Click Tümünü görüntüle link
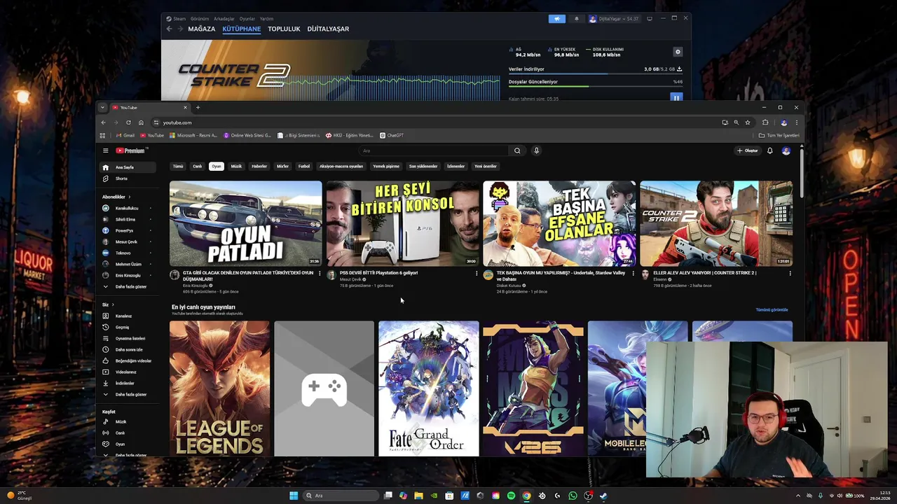The width and height of the screenshot is (897, 504). tap(772, 309)
